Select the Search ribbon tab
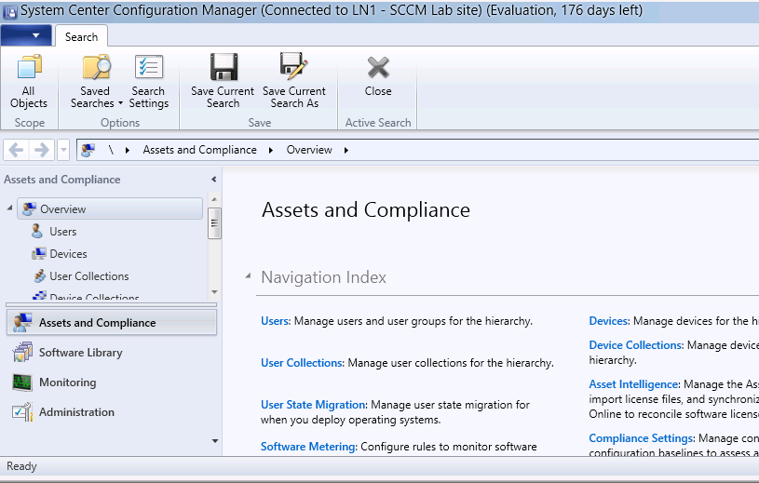Image resolution: width=759 pixels, height=483 pixels. [81, 36]
